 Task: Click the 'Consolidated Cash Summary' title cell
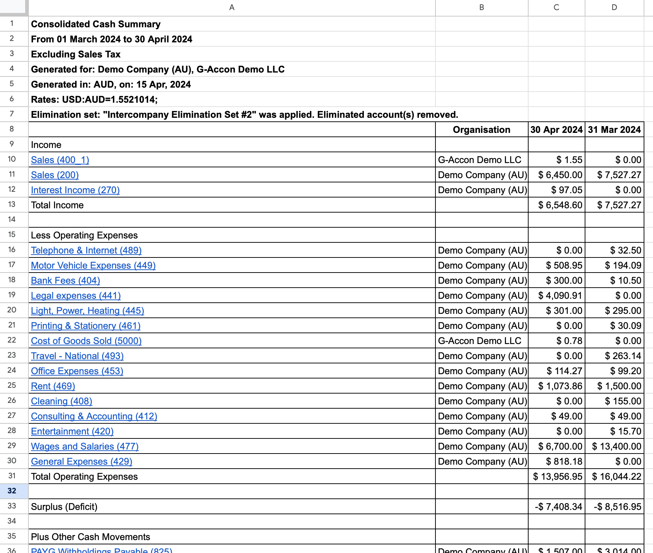click(x=232, y=24)
